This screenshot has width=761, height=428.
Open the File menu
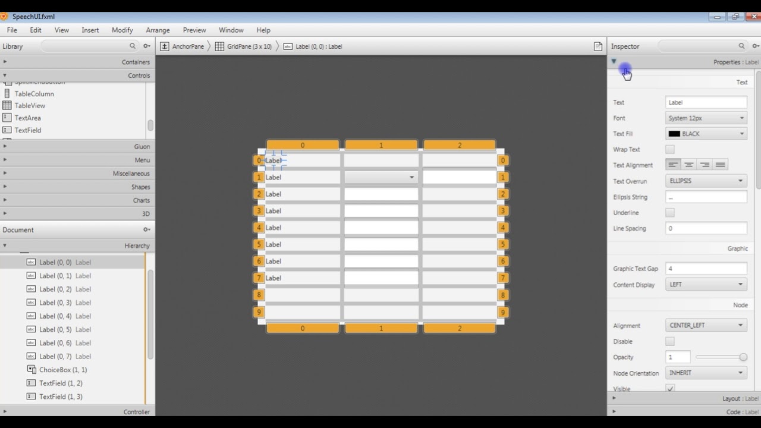pos(12,30)
